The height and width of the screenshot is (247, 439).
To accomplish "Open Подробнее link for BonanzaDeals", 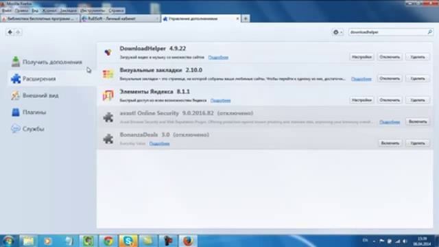I will (x=159, y=143).
